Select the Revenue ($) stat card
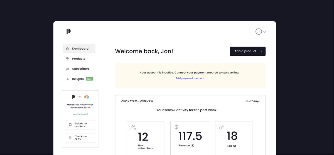This screenshot has height=155, width=334. 190,138
